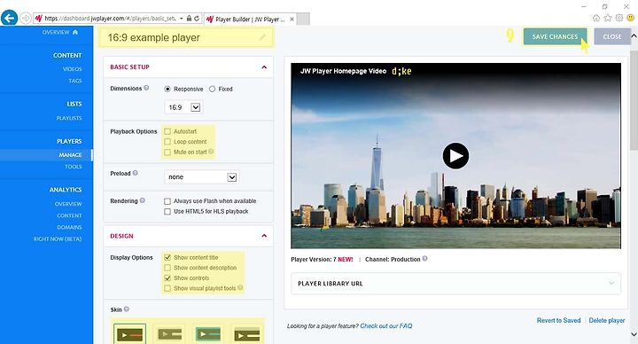This screenshot has width=638, height=344.
Task: Click the Close button beside Save Changes
Action: pyautogui.click(x=612, y=36)
